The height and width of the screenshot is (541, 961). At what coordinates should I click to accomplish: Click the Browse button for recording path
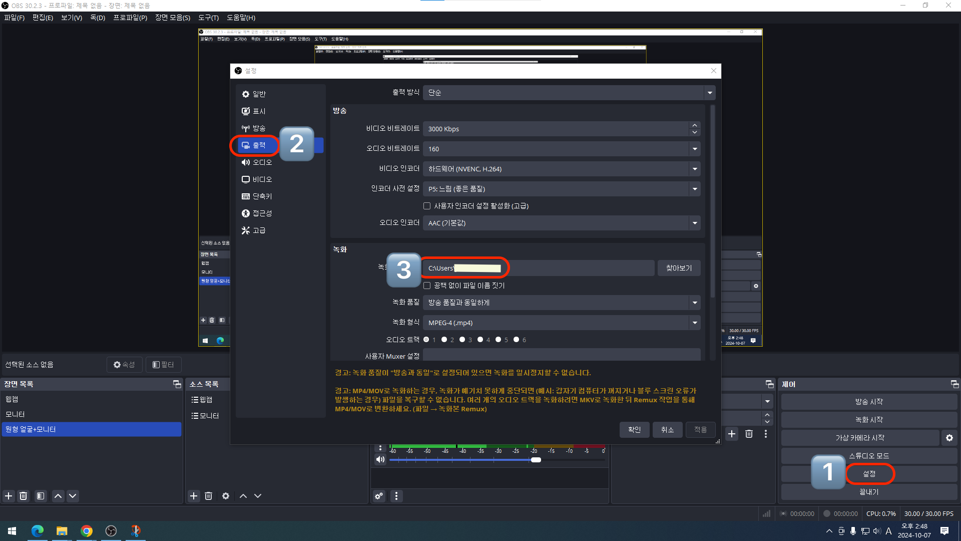tap(679, 268)
